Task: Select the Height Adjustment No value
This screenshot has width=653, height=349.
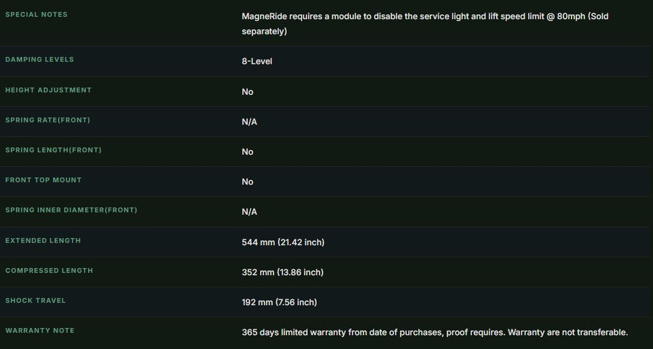Action: click(x=247, y=92)
